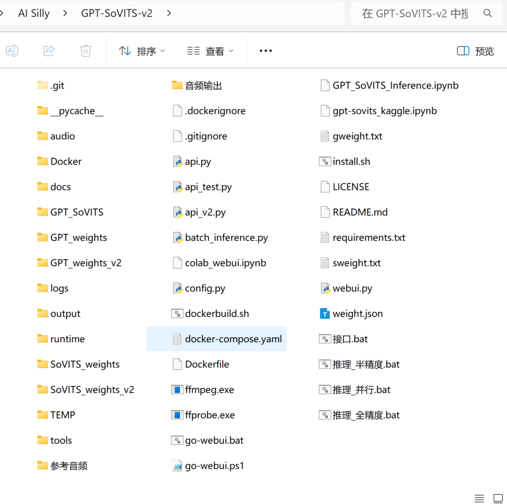Select the .git folder icon

pyautogui.click(x=43, y=85)
